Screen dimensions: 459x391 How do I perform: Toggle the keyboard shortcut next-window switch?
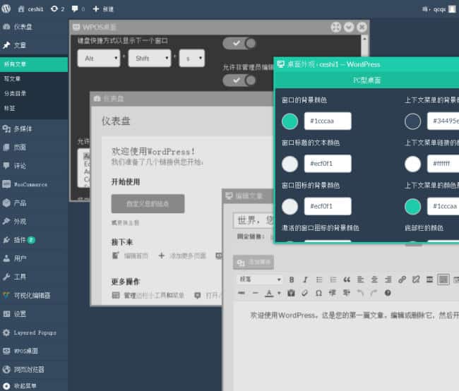pos(239,43)
